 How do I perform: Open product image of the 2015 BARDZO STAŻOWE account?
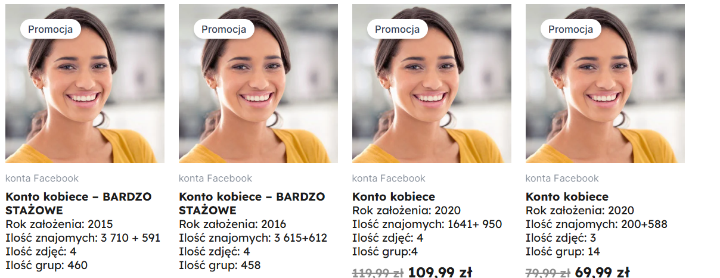click(85, 83)
